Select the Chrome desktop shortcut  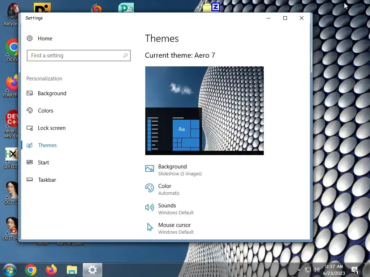tap(12, 50)
